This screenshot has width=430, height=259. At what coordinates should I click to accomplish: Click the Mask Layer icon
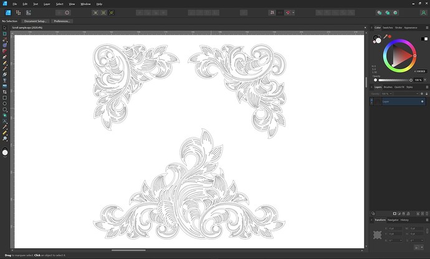394,214
